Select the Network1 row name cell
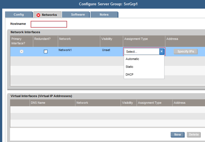 pos(65,50)
